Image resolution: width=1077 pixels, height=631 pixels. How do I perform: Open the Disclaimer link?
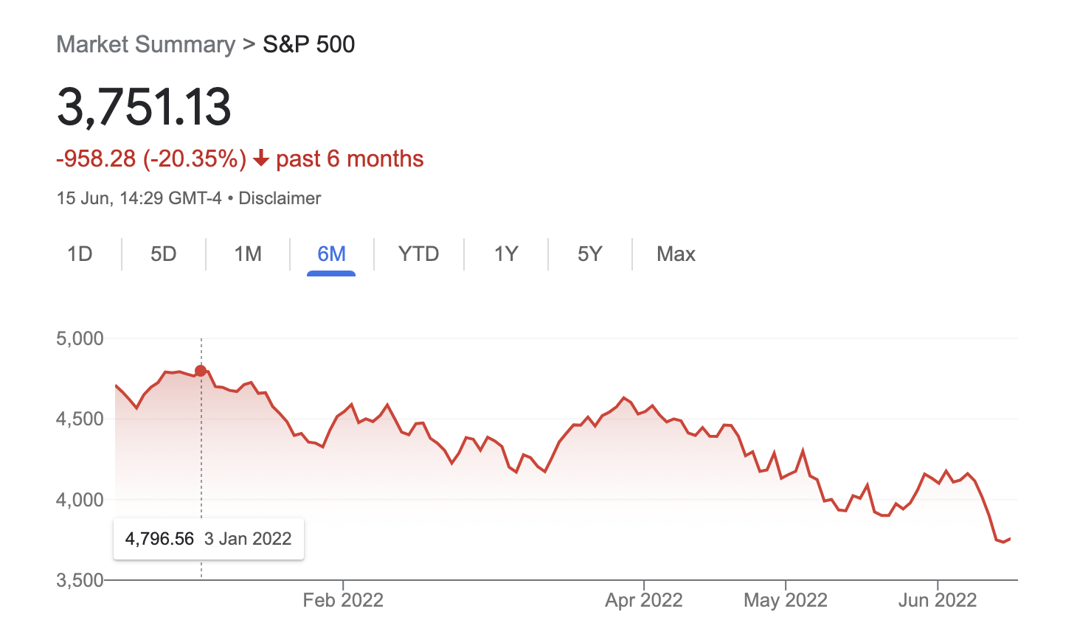[x=280, y=198]
